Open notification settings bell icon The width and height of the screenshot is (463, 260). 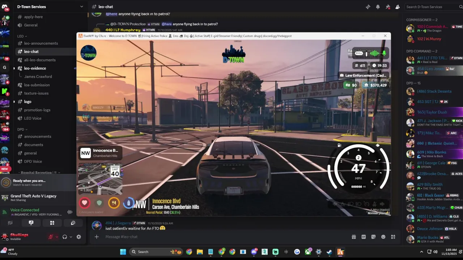coord(378,6)
